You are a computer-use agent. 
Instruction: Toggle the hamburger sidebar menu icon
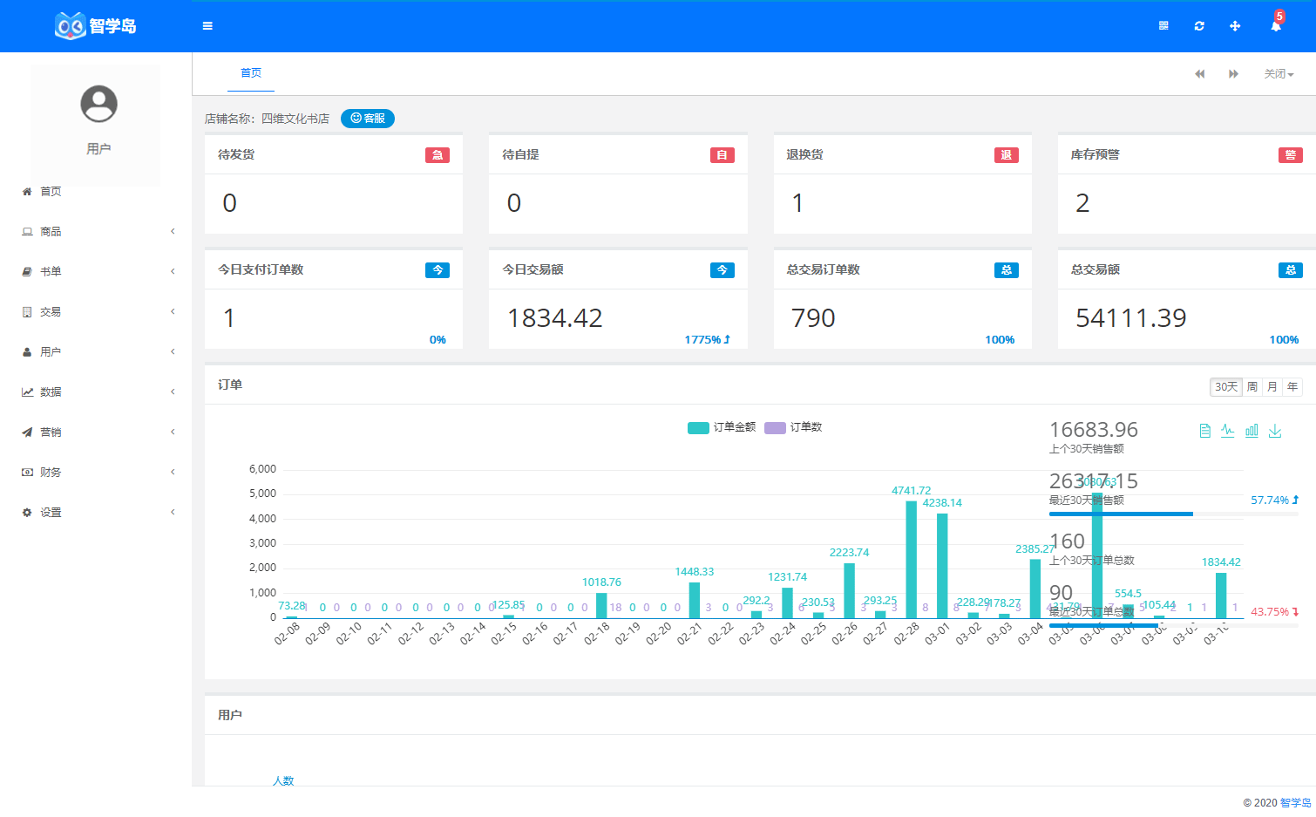[x=207, y=26]
